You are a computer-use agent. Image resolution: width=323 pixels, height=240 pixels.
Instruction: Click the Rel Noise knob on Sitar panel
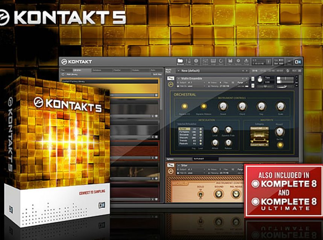(236, 194)
